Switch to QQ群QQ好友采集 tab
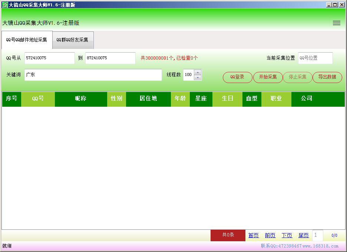347x252 pixels. 73,40
